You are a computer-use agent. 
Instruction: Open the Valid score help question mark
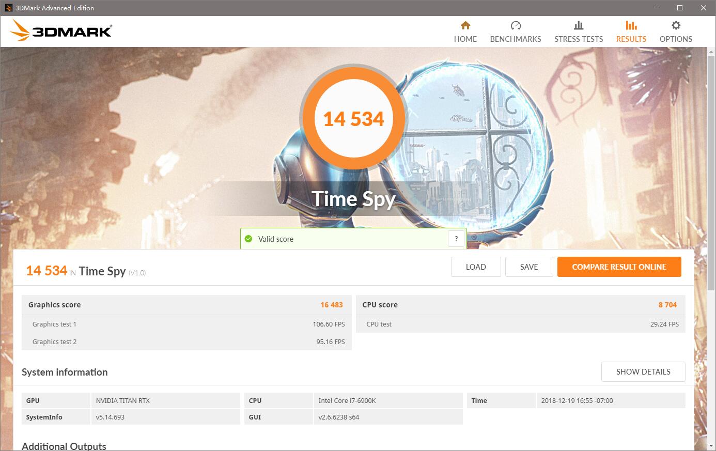pyautogui.click(x=456, y=239)
